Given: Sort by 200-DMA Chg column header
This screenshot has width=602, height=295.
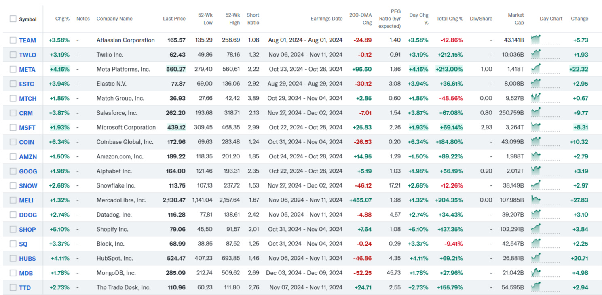Looking at the screenshot, I should pos(360,19).
